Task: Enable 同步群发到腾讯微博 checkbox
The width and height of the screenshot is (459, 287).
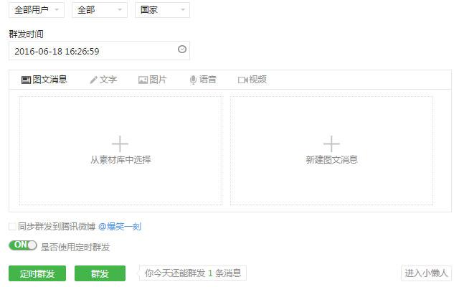Action: [x=12, y=227]
